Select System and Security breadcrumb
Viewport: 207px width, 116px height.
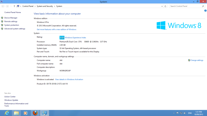(x=45, y=6)
